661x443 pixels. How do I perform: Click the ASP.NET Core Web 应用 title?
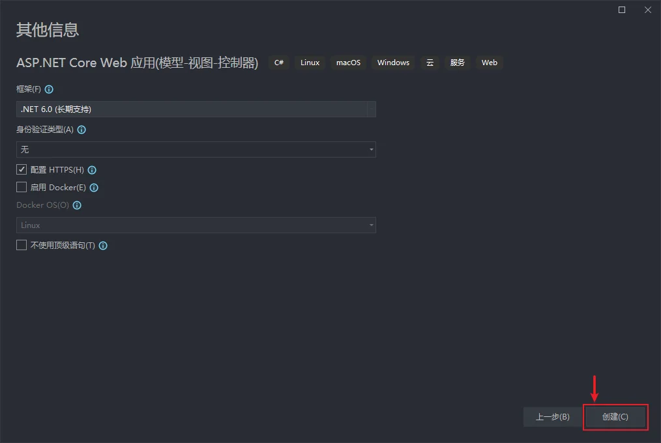[138, 63]
